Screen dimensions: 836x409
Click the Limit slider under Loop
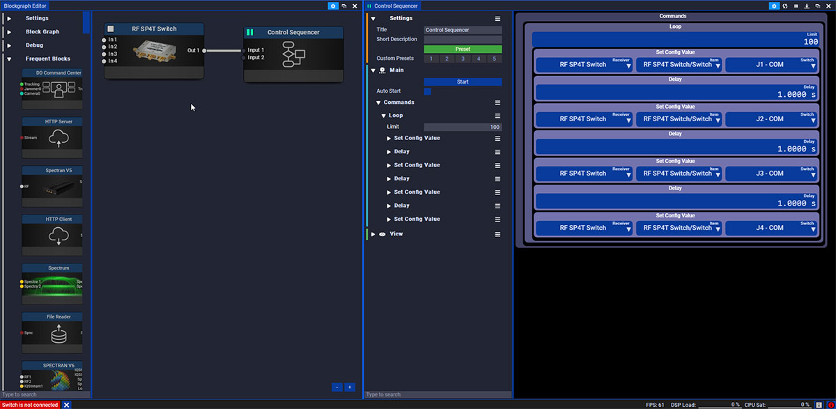(463, 128)
